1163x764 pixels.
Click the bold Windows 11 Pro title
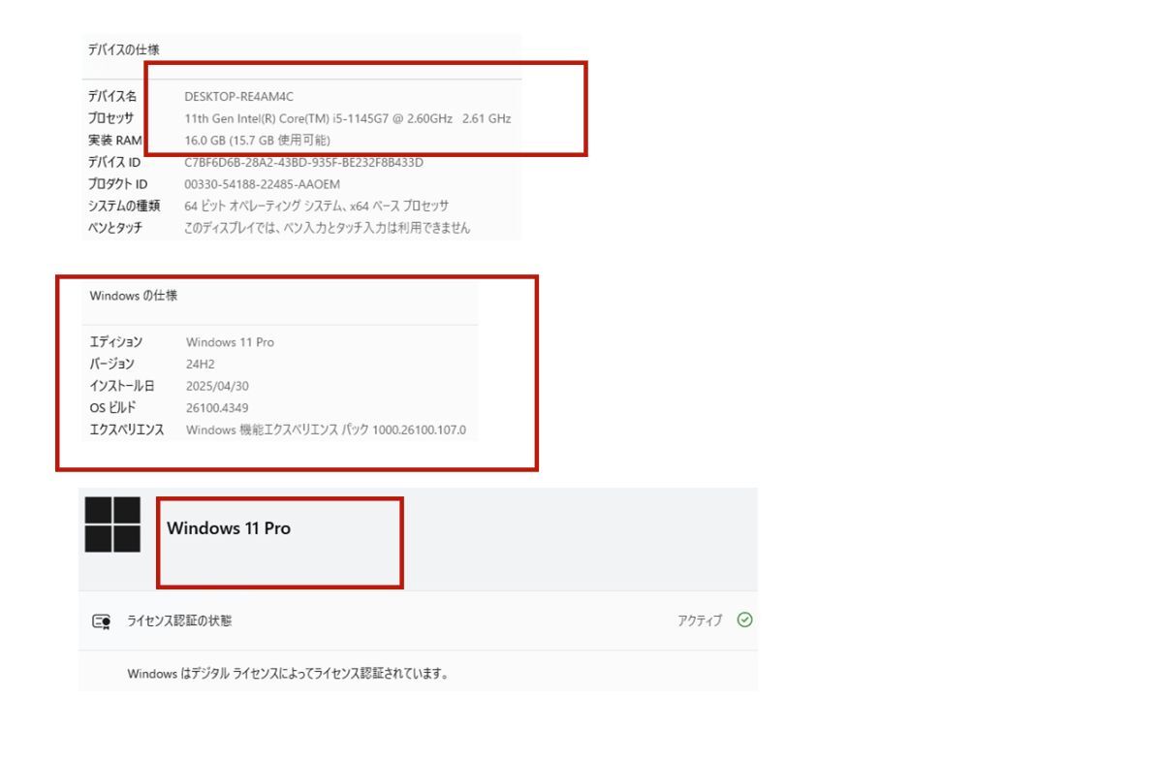(x=229, y=528)
